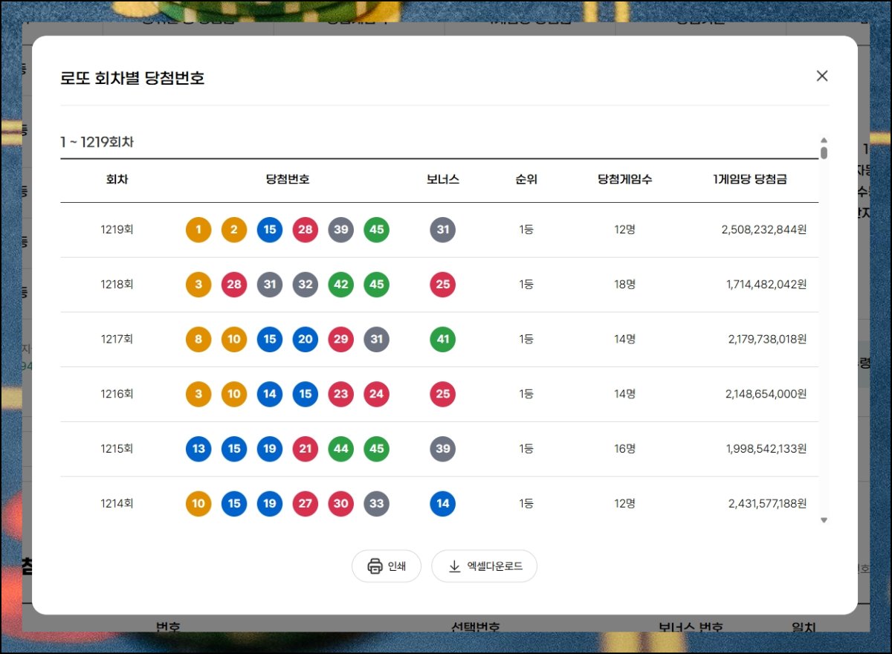892x654 pixels.
Task: Click the 엑셀다운로드 download button
Action: click(484, 566)
